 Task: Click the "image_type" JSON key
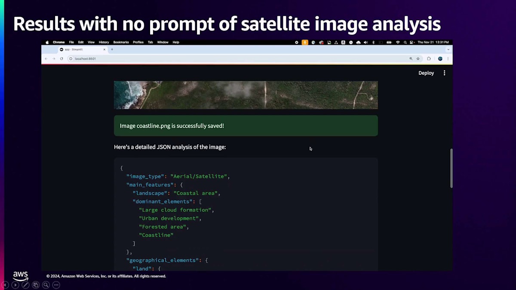[145, 176]
